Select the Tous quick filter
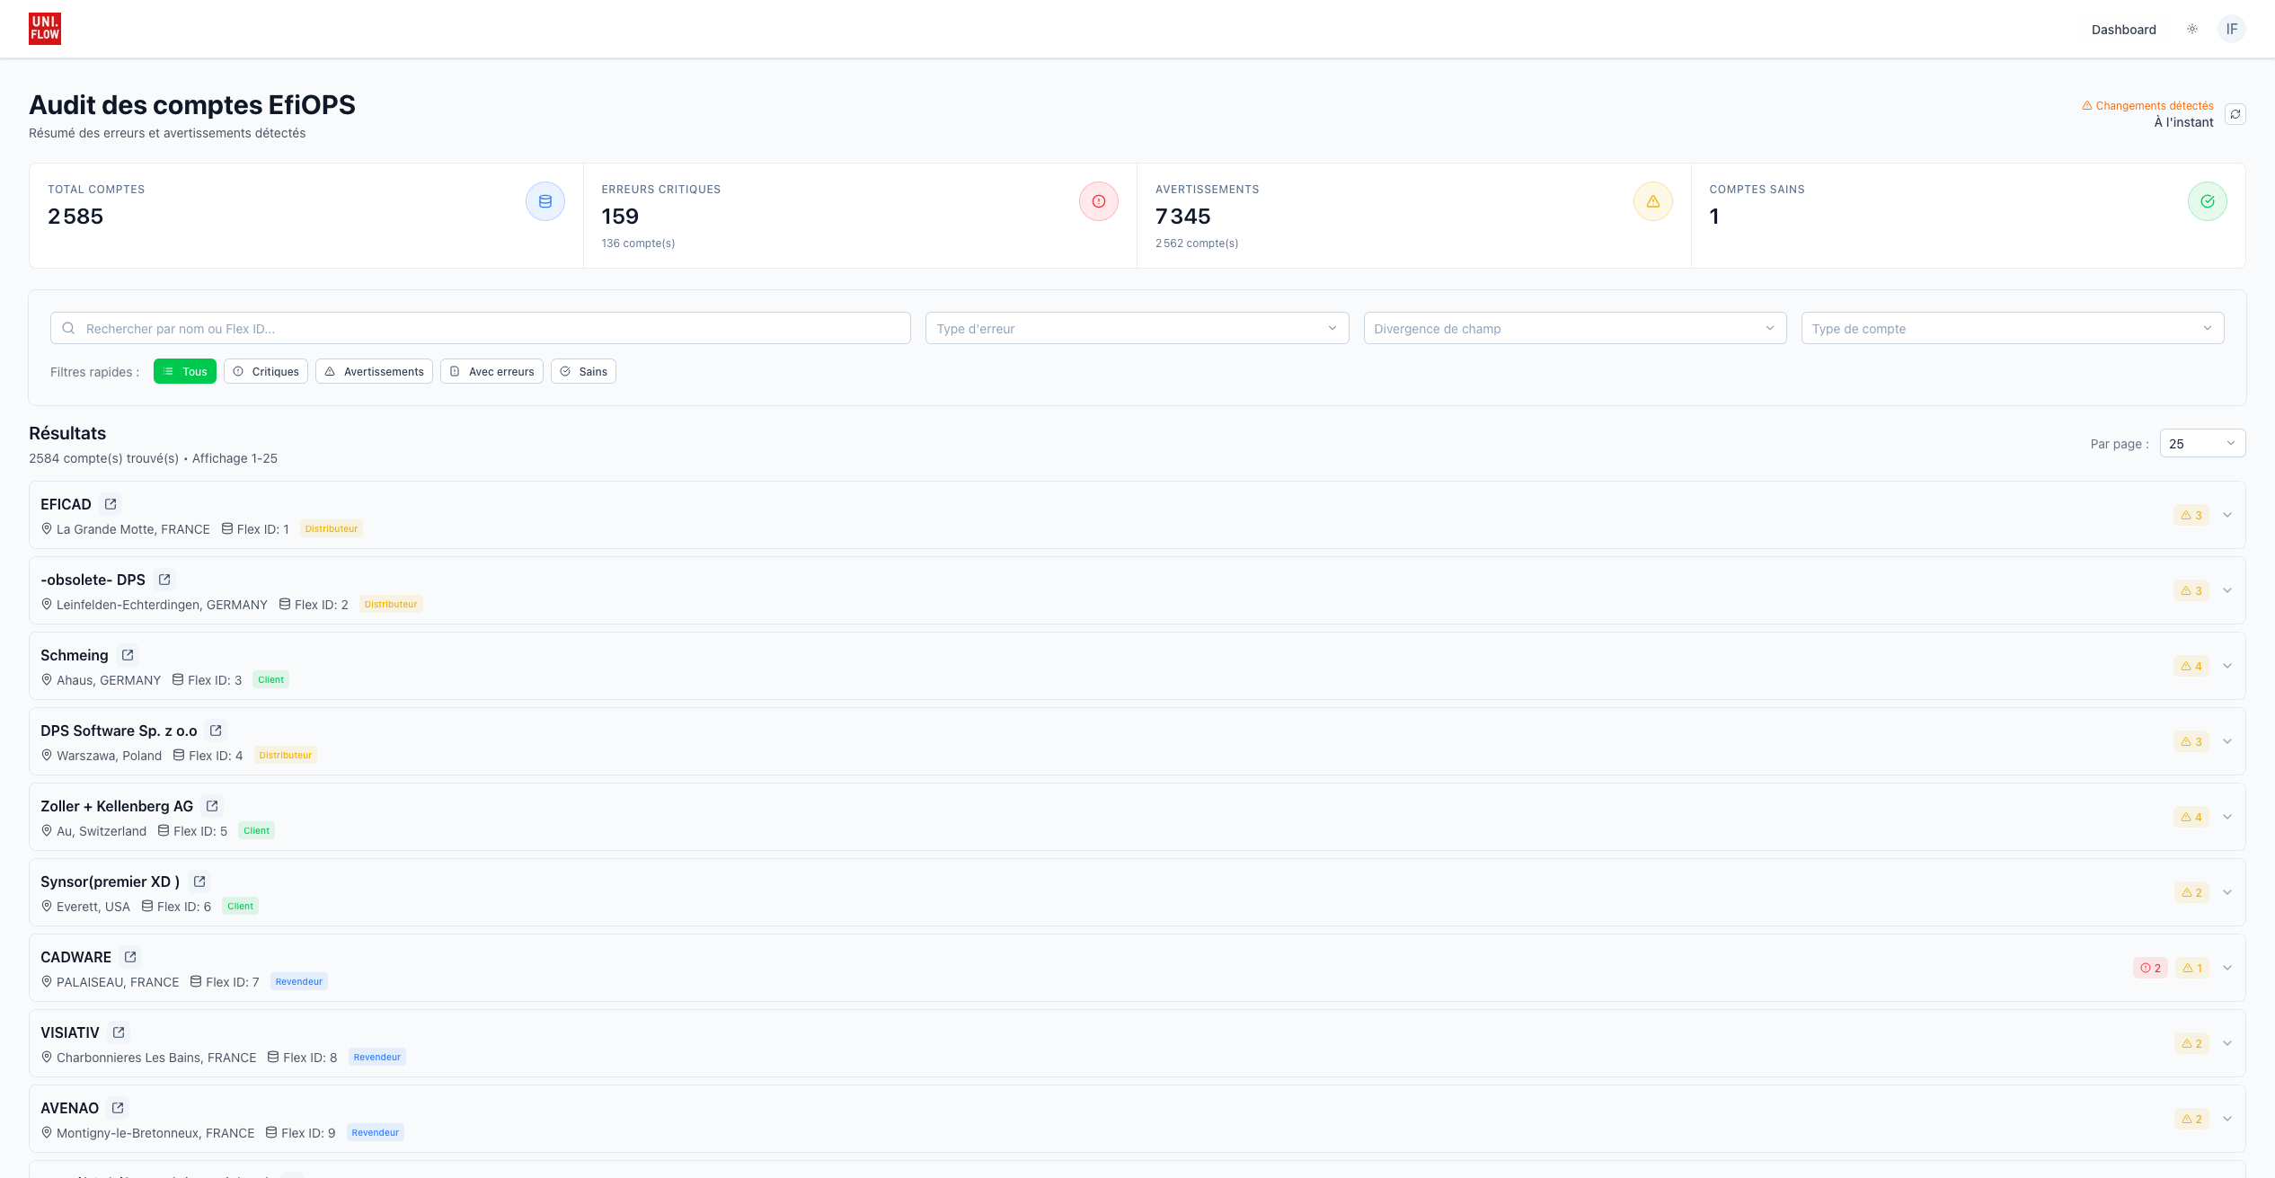 tap(185, 371)
